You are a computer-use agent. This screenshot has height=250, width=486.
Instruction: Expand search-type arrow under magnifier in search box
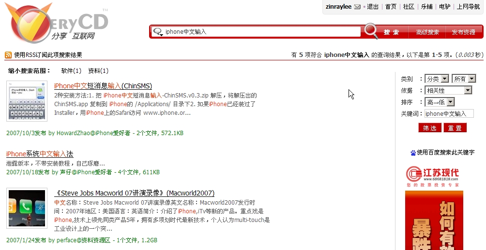(x=162, y=35)
